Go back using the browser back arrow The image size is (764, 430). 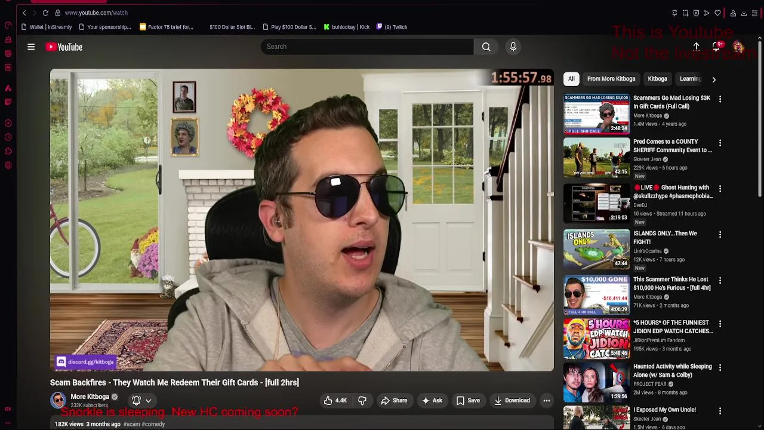24,13
